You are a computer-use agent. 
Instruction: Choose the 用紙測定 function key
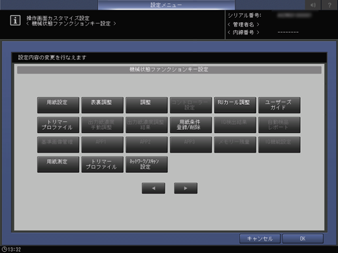[58, 164]
